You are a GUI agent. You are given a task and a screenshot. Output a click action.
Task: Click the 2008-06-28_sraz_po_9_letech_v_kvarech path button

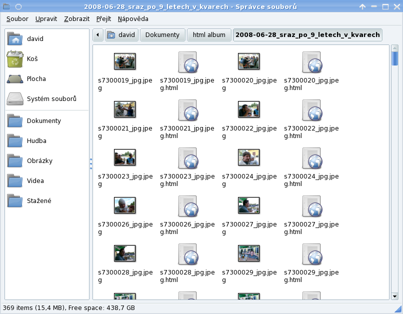[307, 35]
